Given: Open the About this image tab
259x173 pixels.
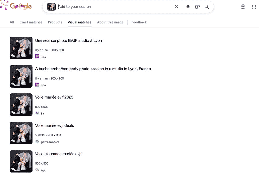Looking at the screenshot, I should (x=110, y=22).
